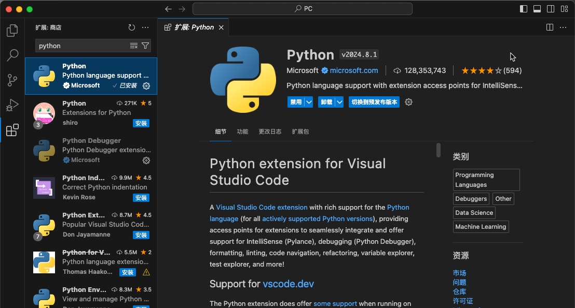
Task: Switch to the 更改日志 tab
Action: [270, 131]
